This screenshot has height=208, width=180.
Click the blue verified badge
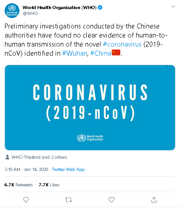(100, 7)
